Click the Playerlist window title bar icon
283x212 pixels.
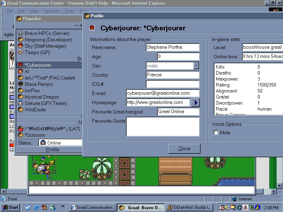point(19,19)
